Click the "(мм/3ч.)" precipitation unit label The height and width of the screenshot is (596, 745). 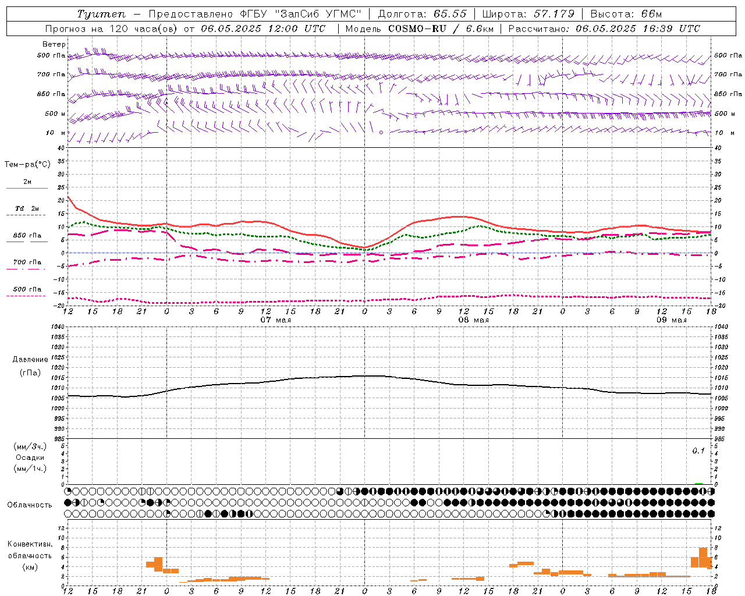30,446
